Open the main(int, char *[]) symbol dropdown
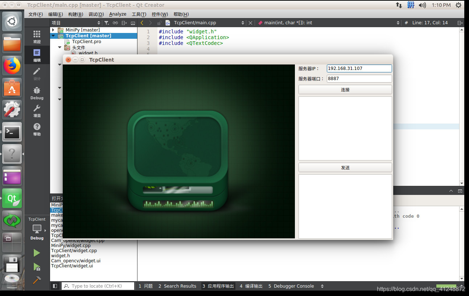Image resolution: width=469 pixels, height=296 pixels. click(328, 23)
